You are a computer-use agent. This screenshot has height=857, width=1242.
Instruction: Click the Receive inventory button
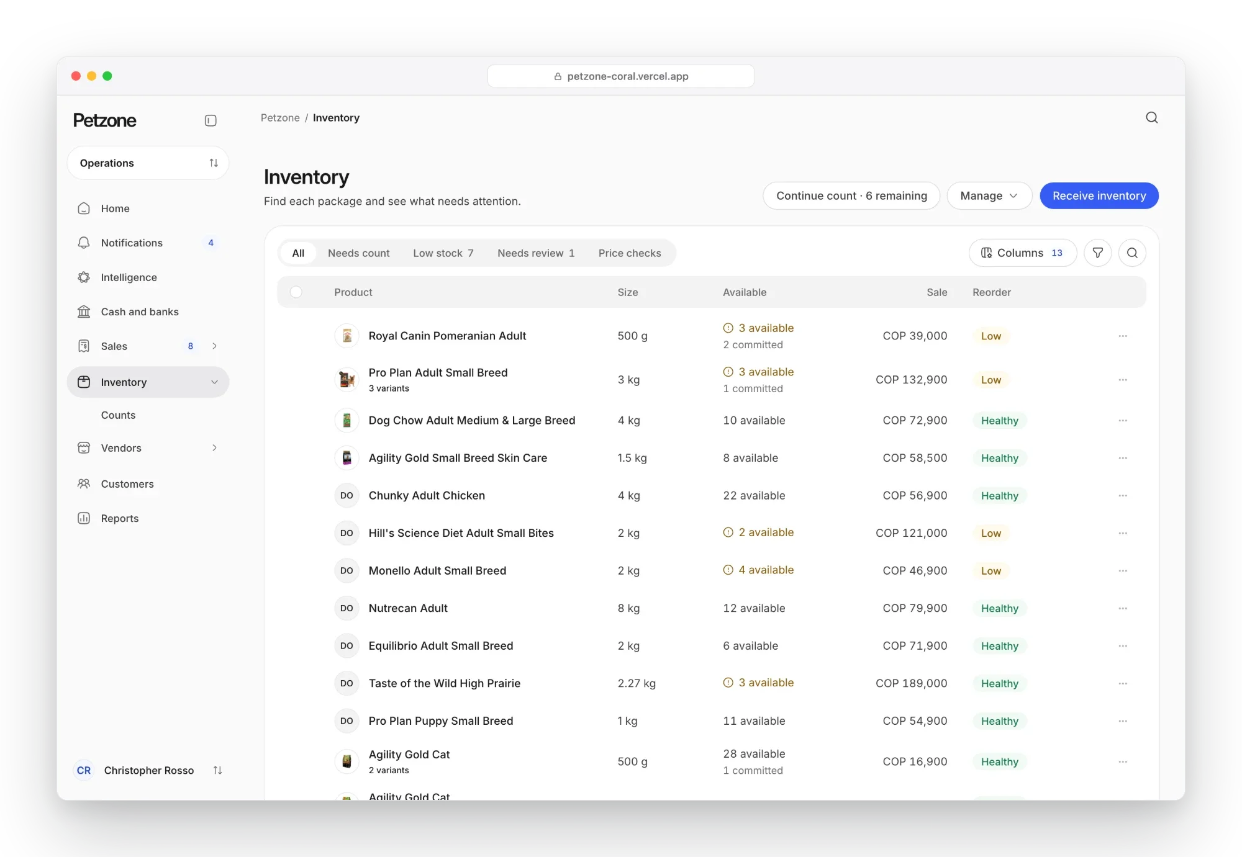(x=1099, y=196)
